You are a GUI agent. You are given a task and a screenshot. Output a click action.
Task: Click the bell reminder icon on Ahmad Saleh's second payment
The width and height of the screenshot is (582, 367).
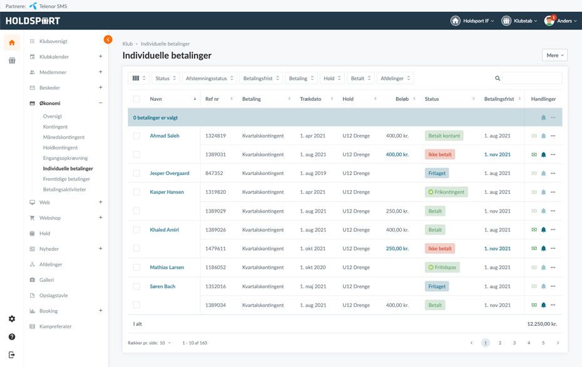click(544, 154)
